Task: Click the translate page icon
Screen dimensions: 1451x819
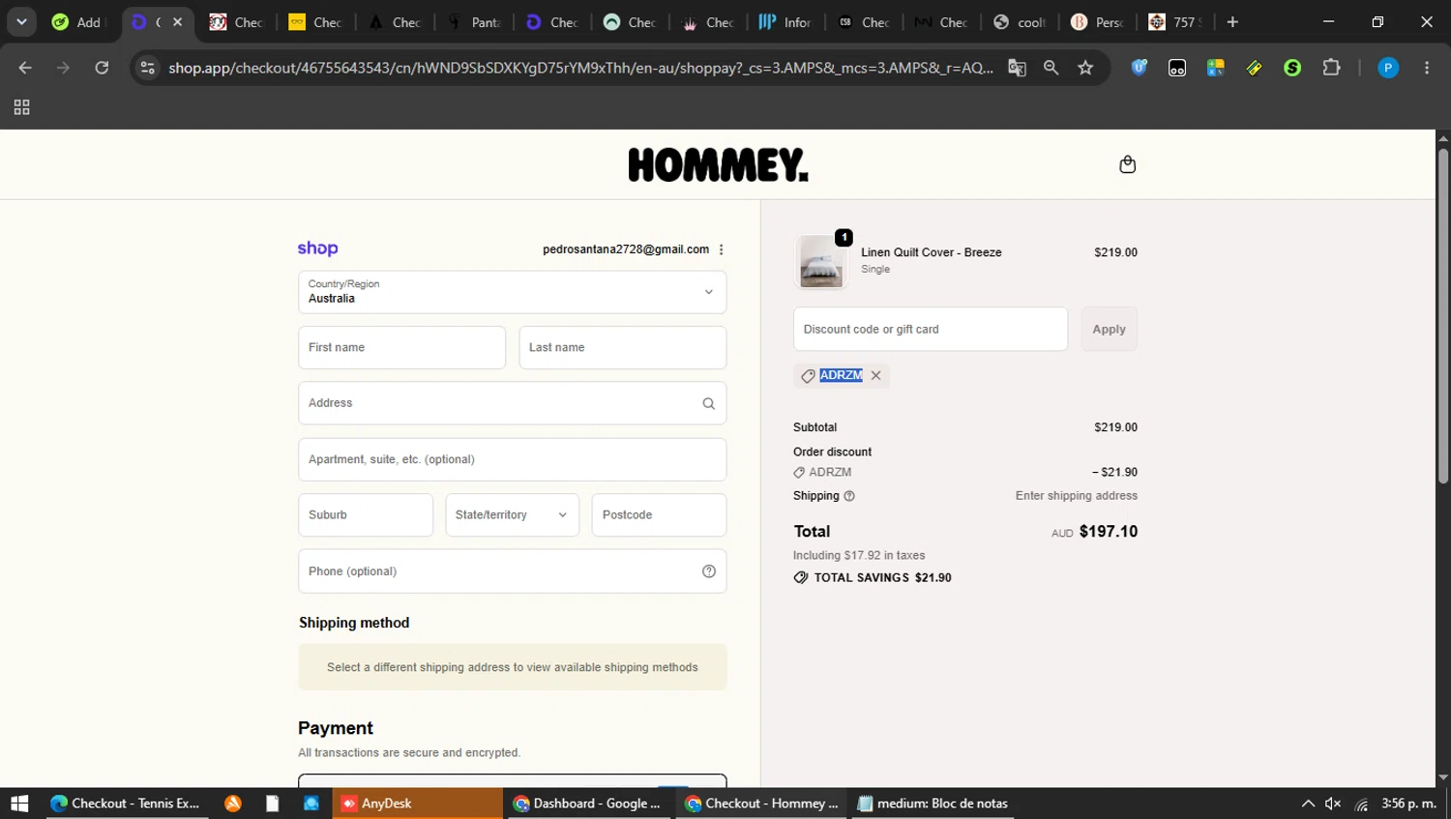Action: click(1017, 68)
